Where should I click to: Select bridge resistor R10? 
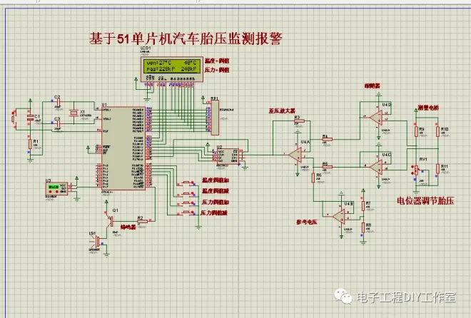[x=438, y=131]
